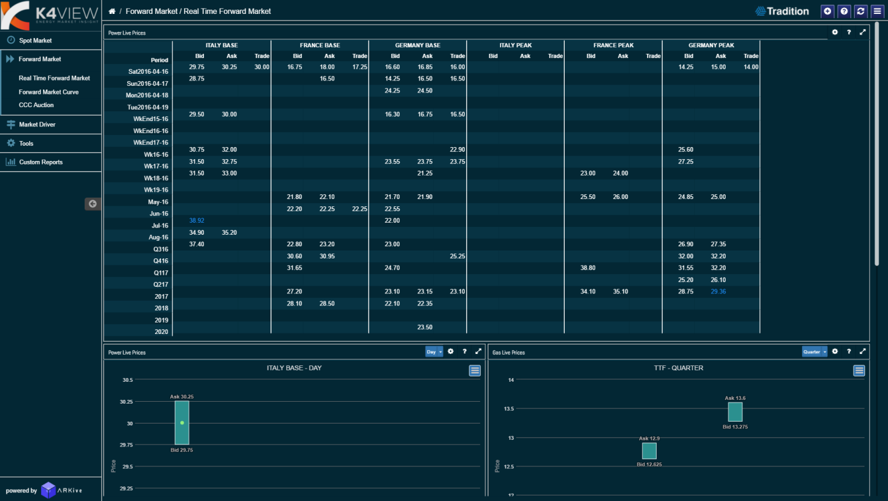Click TTF bar with Ask 13.6
The image size is (888, 501).
(735, 412)
